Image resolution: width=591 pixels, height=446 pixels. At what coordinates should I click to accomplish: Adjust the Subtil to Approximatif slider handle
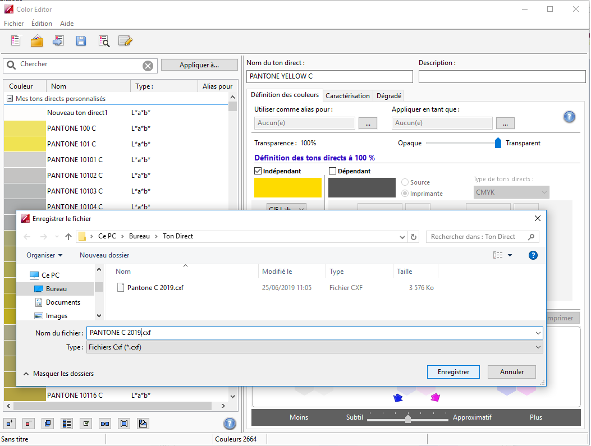click(408, 419)
